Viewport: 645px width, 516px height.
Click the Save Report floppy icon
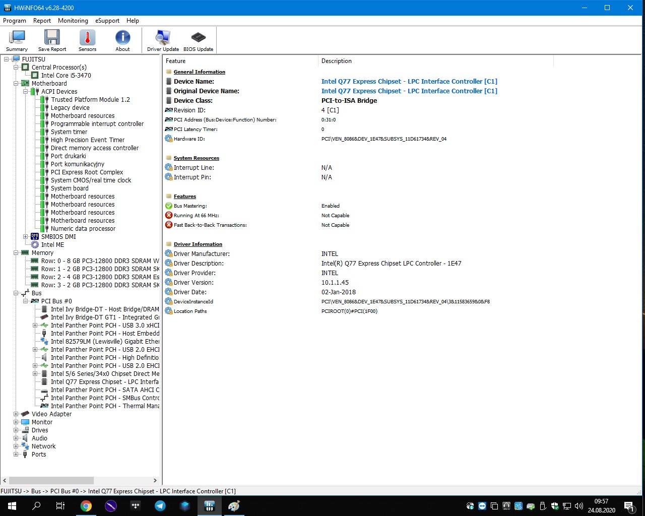[x=52, y=40]
